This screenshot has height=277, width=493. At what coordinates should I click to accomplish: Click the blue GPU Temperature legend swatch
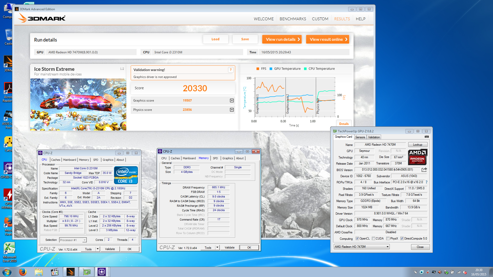271,69
